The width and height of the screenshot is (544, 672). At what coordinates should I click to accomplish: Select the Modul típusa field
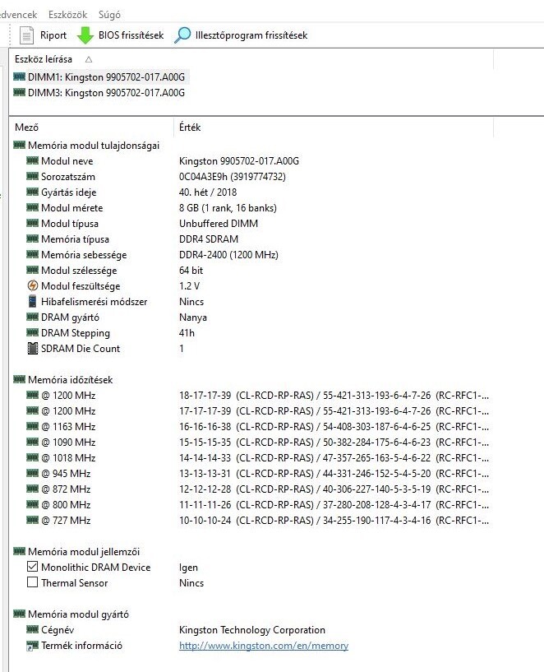(70, 224)
